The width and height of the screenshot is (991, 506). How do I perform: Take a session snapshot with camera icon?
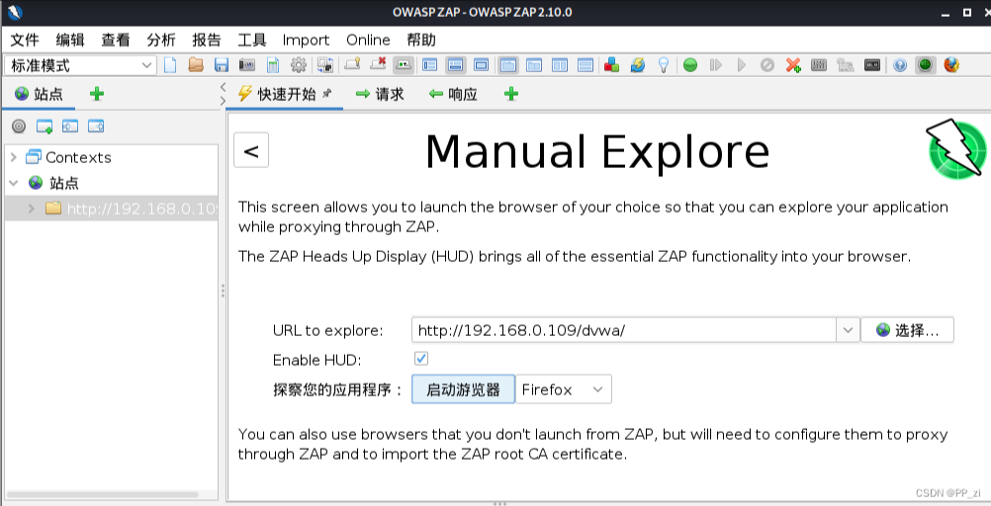tap(246, 65)
